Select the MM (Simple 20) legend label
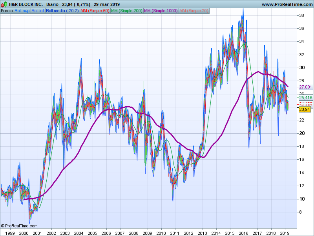Image resolution: width=314 pixels, height=236 pixels. [194, 11]
